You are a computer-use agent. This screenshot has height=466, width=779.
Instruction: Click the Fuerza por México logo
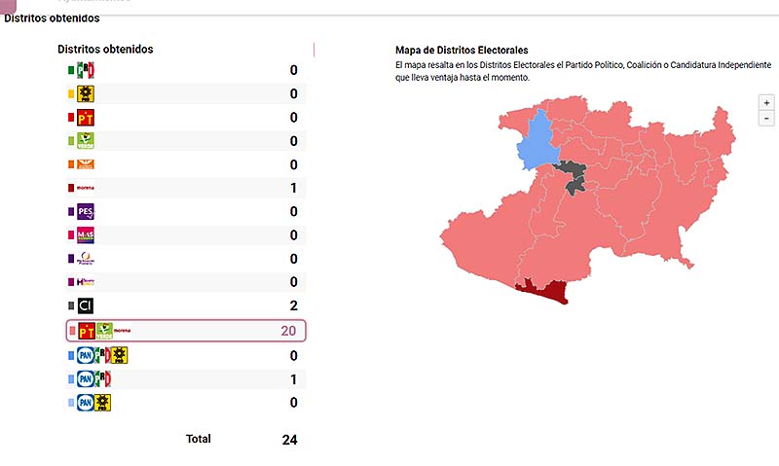point(86,282)
